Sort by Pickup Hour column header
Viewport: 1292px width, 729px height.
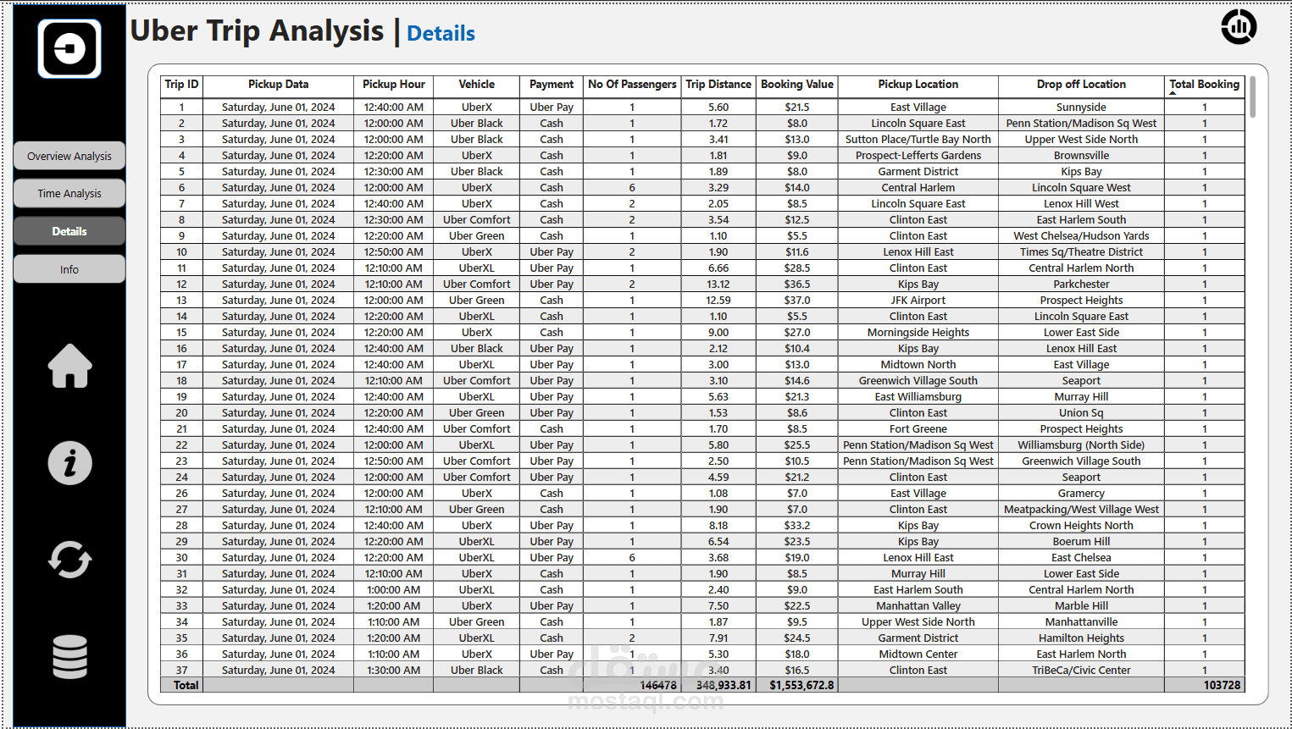click(394, 85)
